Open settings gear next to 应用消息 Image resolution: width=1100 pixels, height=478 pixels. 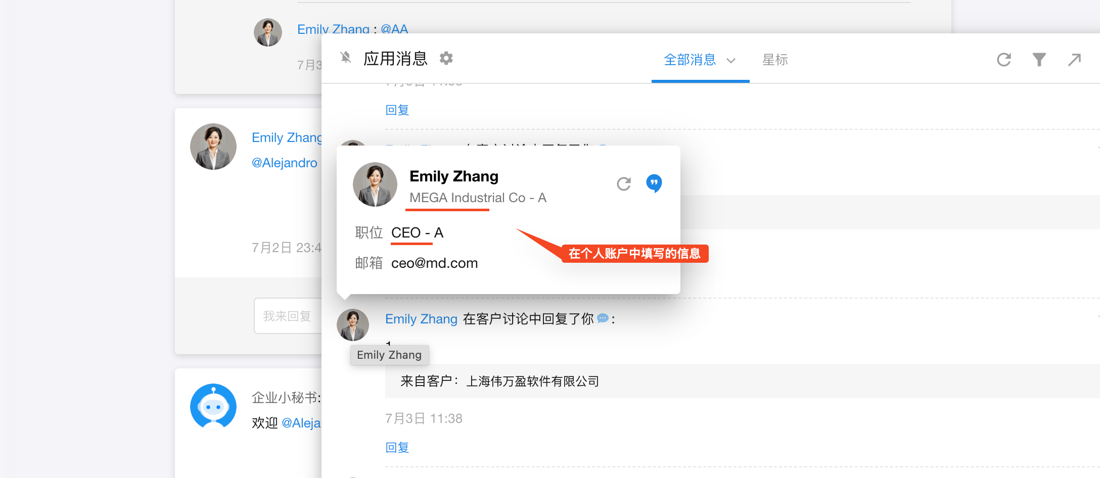coord(446,59)
